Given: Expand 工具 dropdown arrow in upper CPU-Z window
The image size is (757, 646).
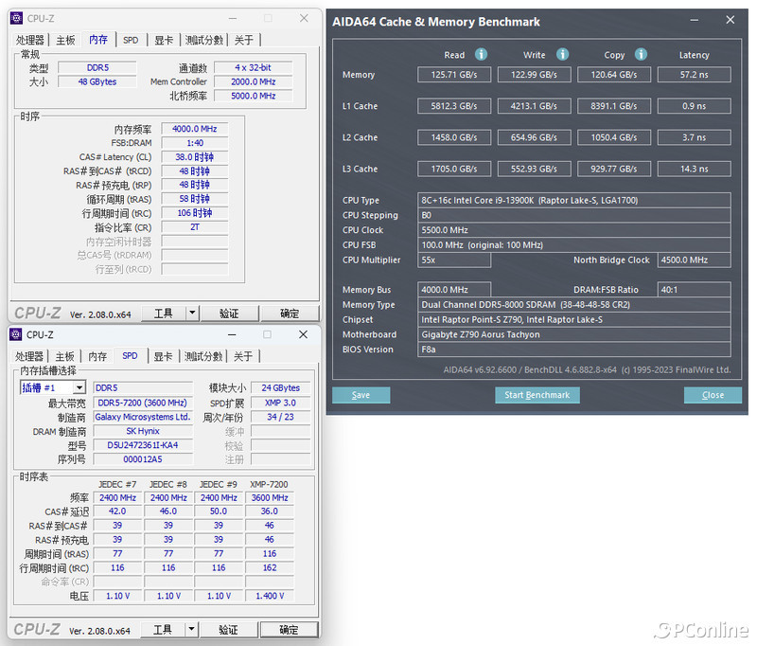Looking at the screenshot, I should coord(192,313).
